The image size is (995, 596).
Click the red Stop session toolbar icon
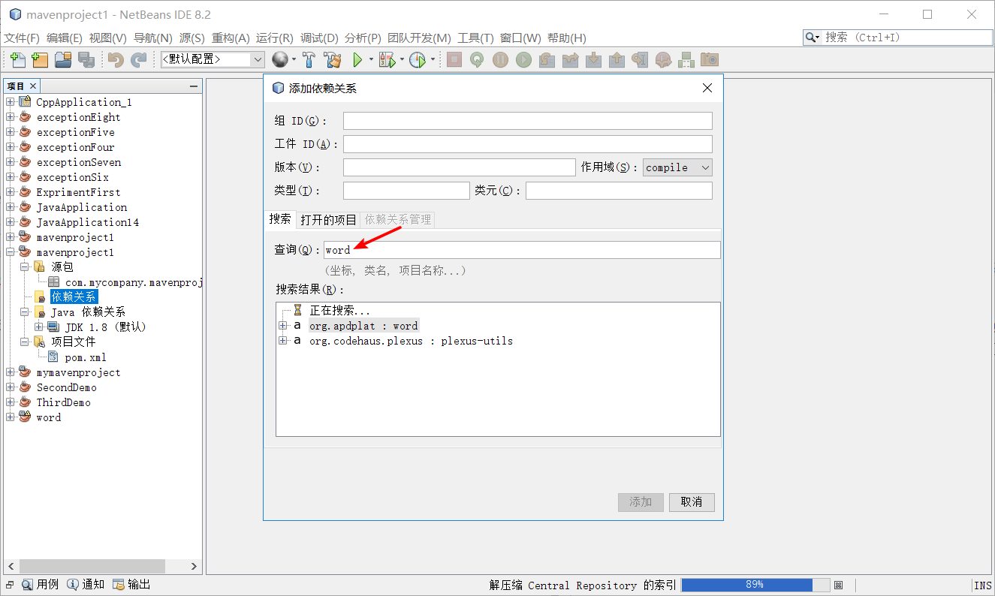click(454, 60)
